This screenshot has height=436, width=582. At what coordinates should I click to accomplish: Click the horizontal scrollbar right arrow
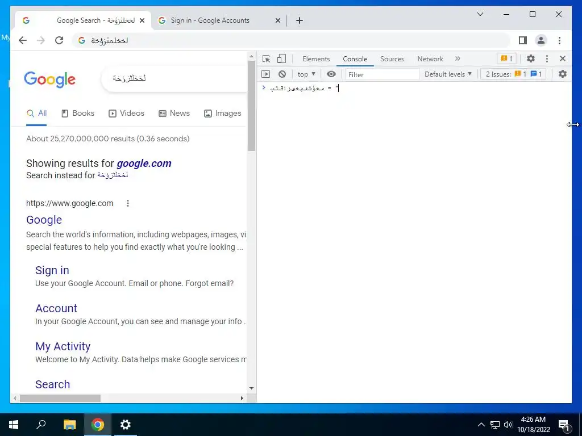tap(242, 398)
